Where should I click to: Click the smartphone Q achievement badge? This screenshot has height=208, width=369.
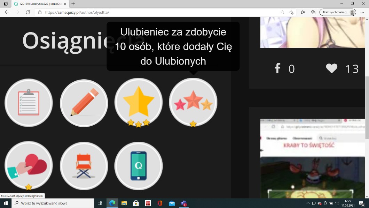(139, 165)
